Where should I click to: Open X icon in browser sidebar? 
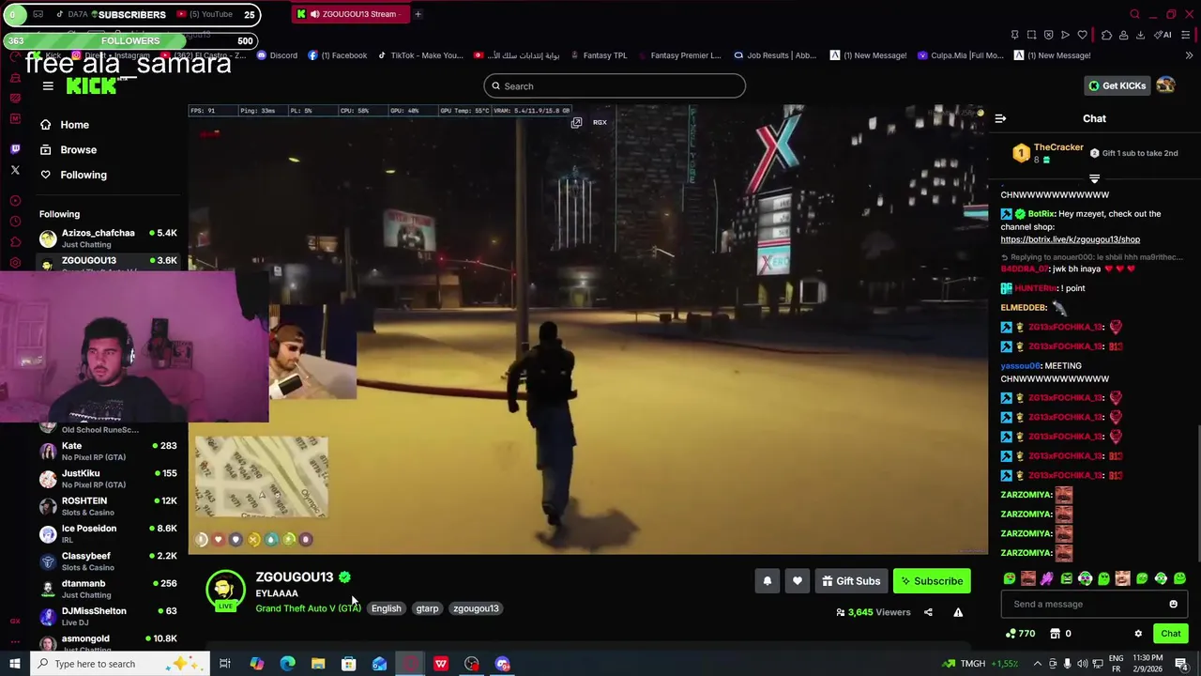[x=15, y=170]
